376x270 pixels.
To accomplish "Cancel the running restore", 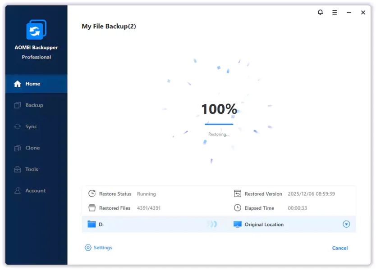I will 339,247.
